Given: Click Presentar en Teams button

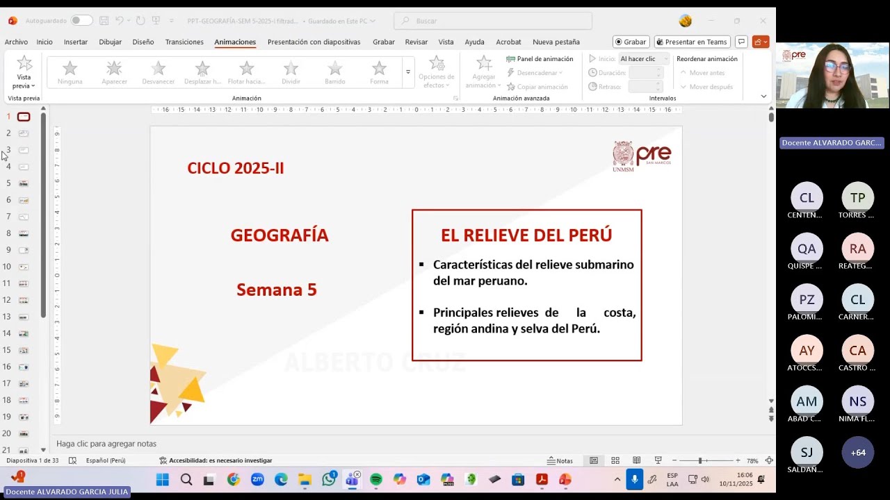Looking at the screenshot, I should [x=692, y=42].
